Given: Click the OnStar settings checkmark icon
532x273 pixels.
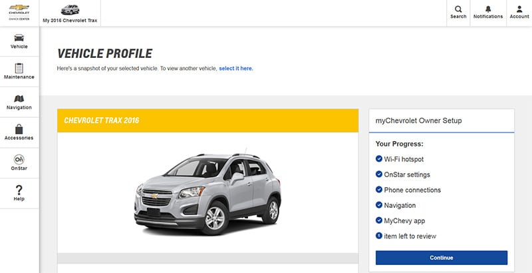Looking at the screenshot, I should 379,174.
